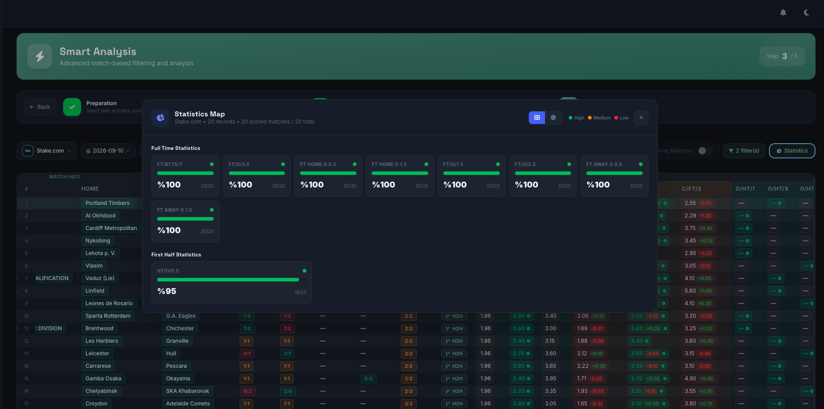Viewport: 824px width, 409px height.
Task: Click the Statistics button
Action: pyautogui.click(x=792, y=151)
